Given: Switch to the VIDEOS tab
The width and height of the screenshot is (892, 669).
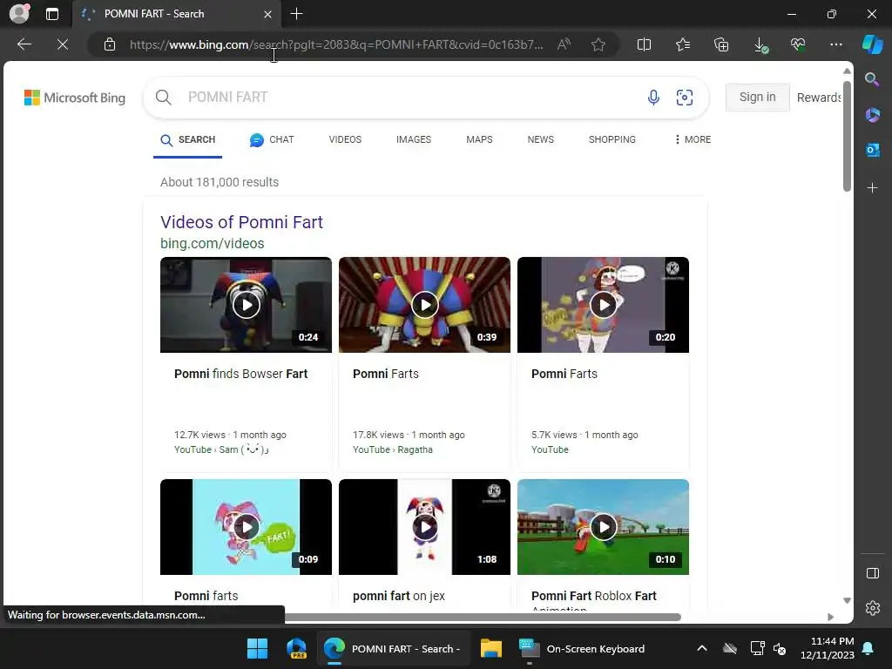Looking at the screenshot, I should click(345, 140).
